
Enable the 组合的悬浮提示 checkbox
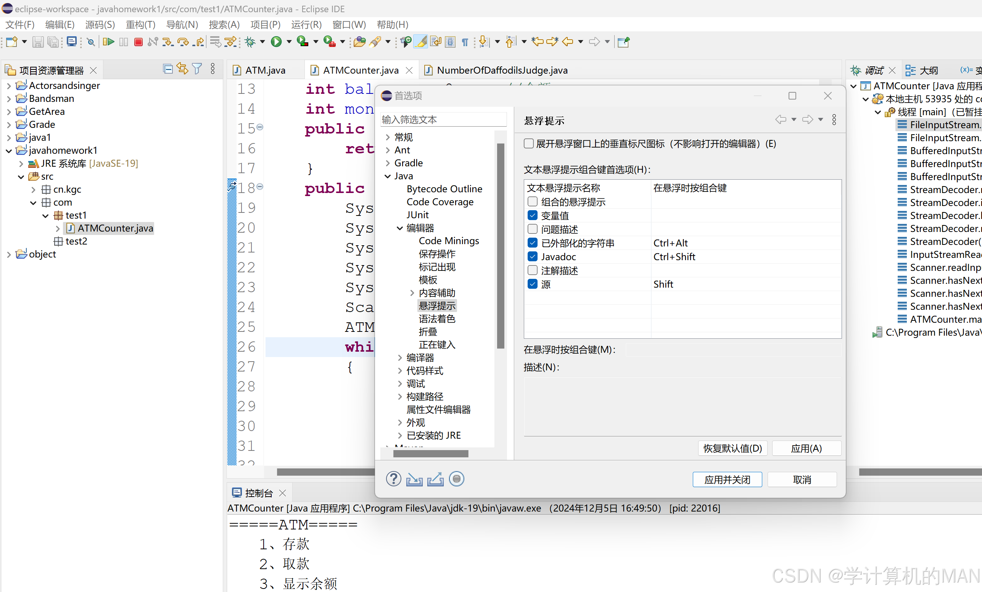click(532, 201)
